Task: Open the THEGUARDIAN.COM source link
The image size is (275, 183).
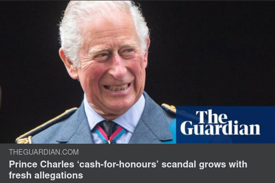Action: coord(44,152)
